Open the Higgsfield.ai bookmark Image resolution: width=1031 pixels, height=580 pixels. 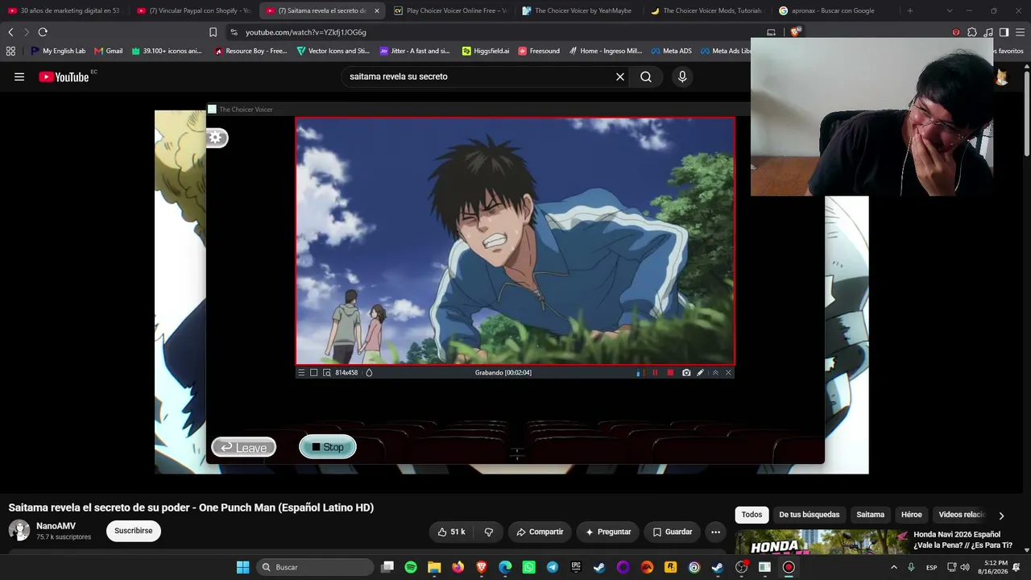(486, 51)
